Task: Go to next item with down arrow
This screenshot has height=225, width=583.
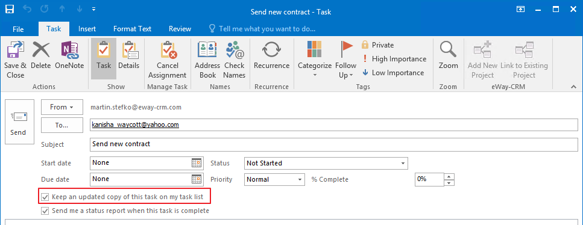Action: point(79,9)
